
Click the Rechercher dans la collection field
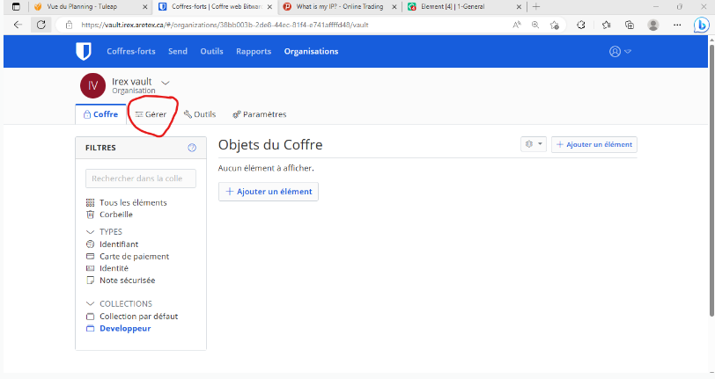point(141,179)
